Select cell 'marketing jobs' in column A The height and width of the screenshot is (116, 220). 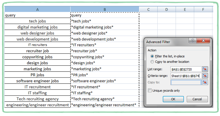click(38, 69)
